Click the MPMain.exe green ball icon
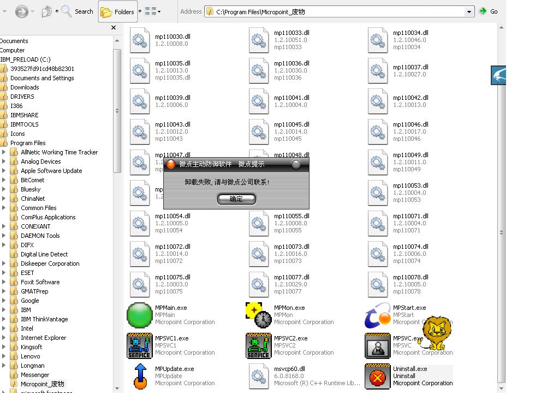 pyautogui.click(x=140, y=315)
